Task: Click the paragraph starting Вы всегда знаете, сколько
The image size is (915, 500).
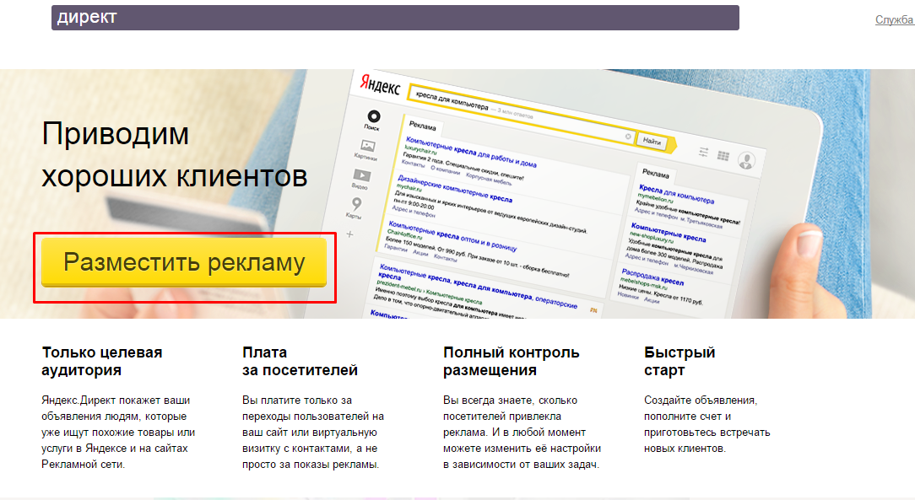Action: click(522, 433)
